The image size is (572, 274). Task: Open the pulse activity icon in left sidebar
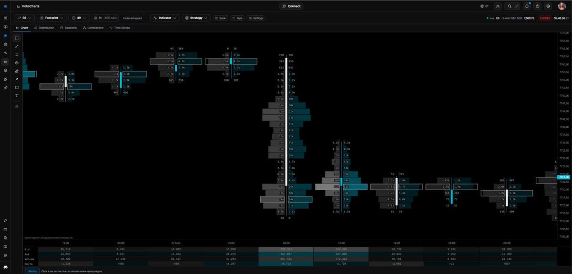(x=5, y=53)
